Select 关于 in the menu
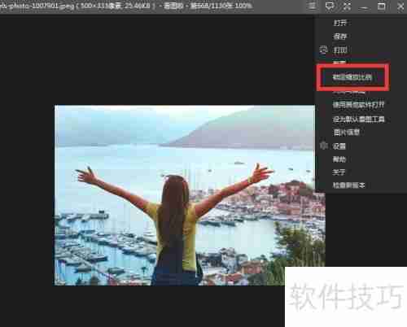The height and width of the screenshot is (327, 407). pos(339,172)
